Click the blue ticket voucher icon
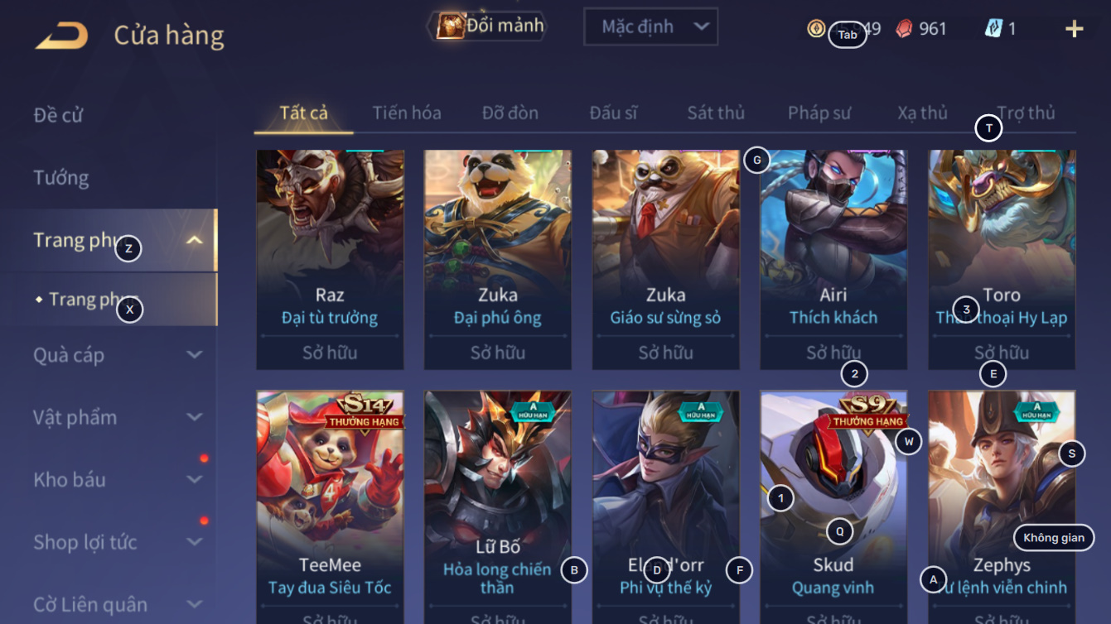The width and height of the screenshot is (1111, 624). click(993, 28)
